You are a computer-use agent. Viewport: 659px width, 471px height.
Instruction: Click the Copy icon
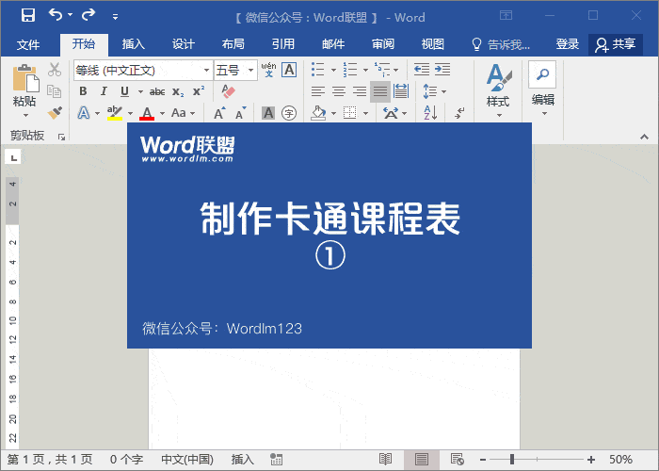pyautogui.click(x=55, y=91)
